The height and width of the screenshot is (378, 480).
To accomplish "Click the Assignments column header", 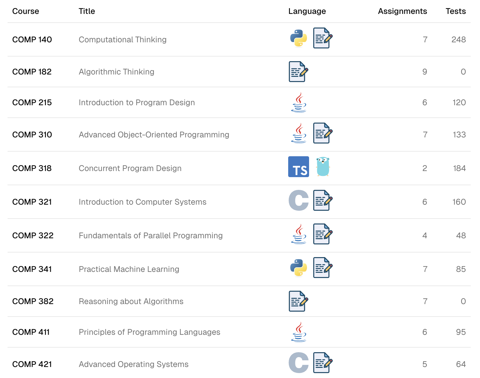I will [x=402, y=11].
